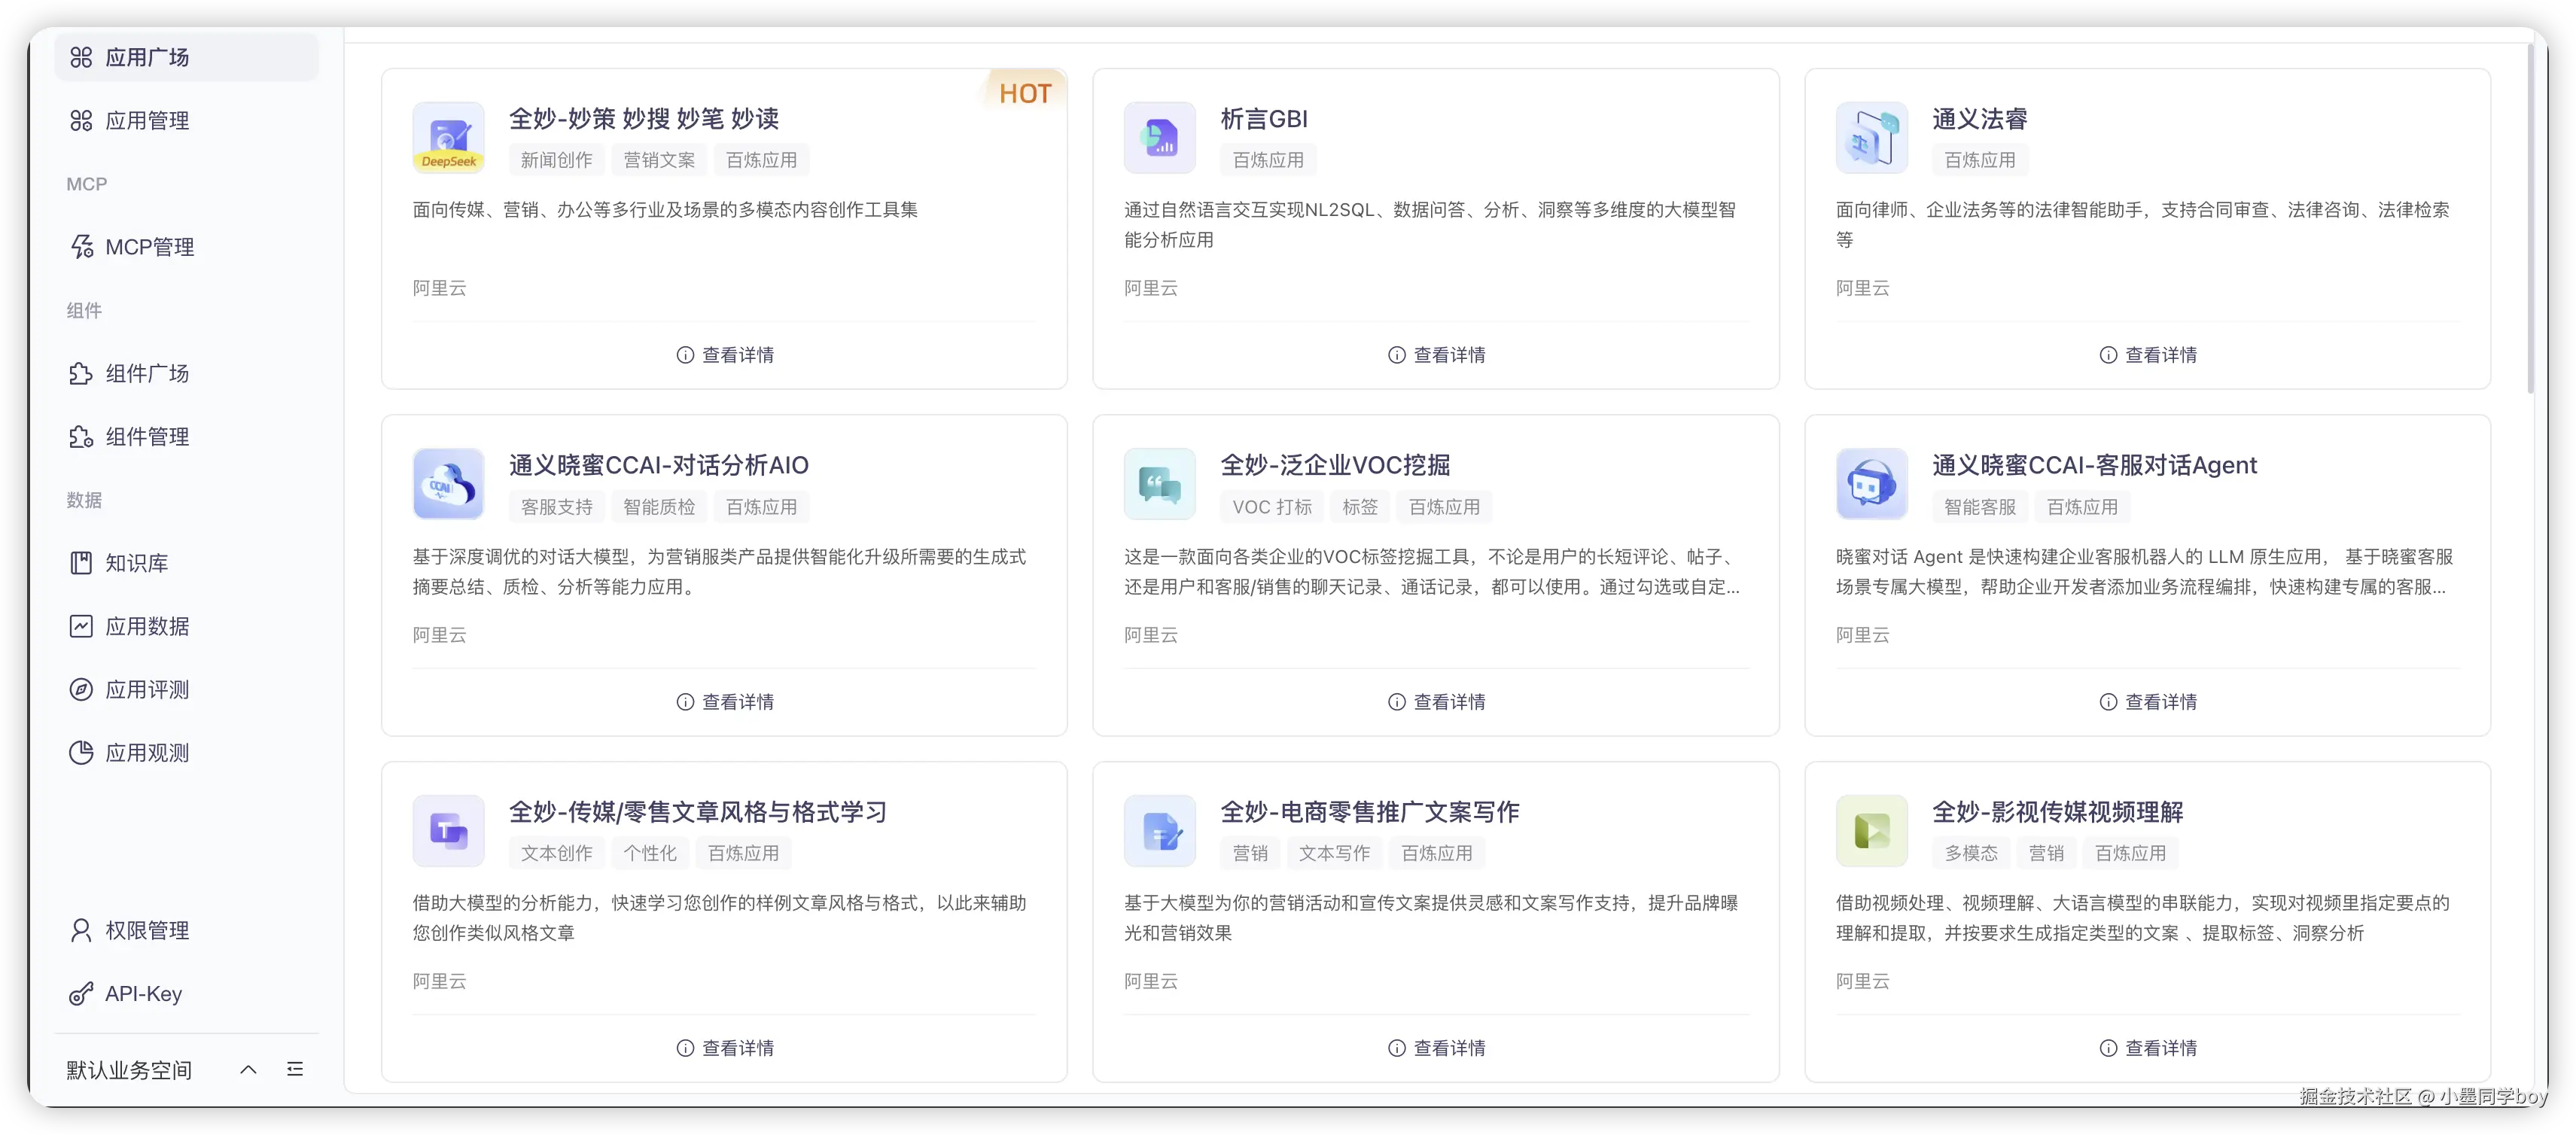Open 应用观测 sidebar item
The width and height of the screenshot is (2576, 1135).
[x=147, y=753]
